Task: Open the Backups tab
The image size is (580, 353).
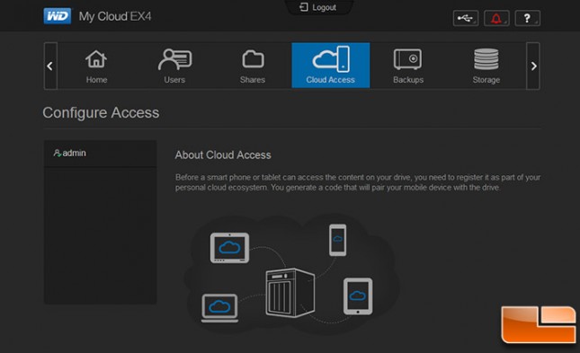Action: point(408,66)
